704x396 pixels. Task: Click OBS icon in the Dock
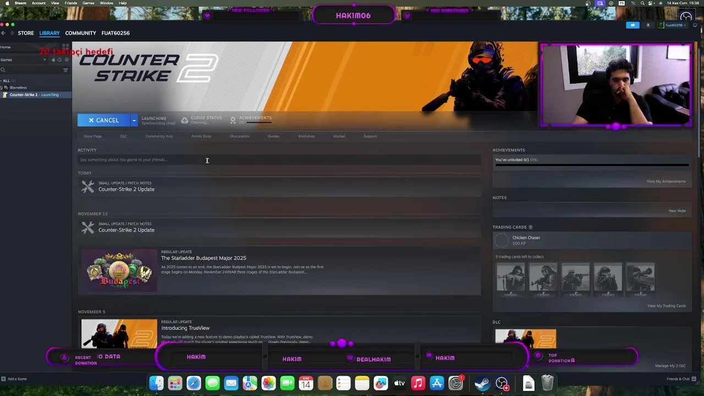[502, 383]
